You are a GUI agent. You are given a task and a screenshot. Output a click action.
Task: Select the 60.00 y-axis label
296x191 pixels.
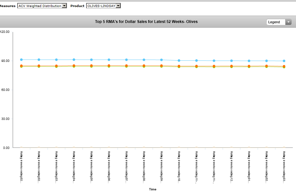tap(5, 90)
